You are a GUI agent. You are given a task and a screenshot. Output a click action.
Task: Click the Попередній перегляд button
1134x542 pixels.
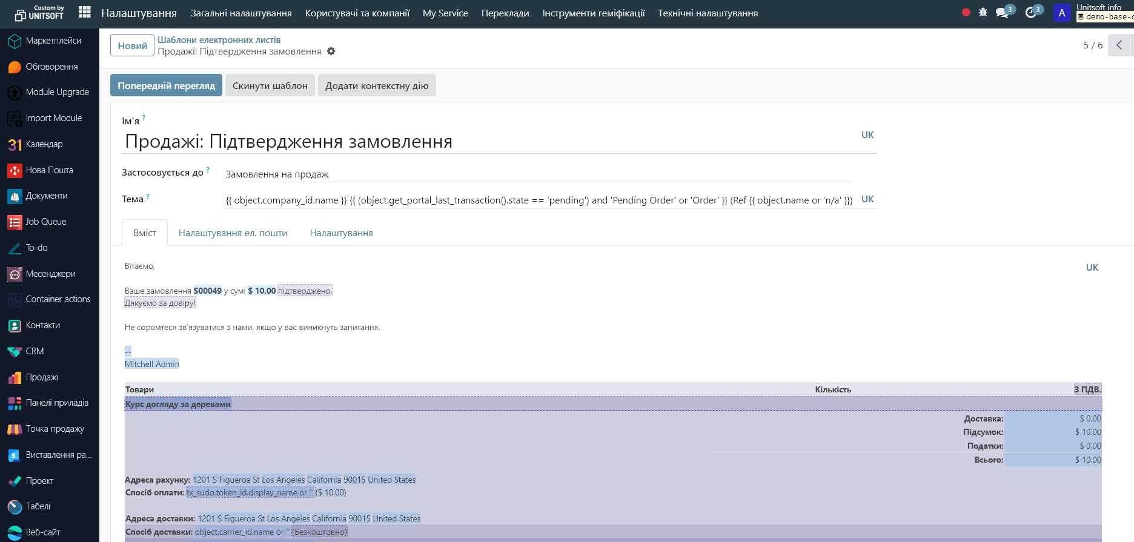166,85
